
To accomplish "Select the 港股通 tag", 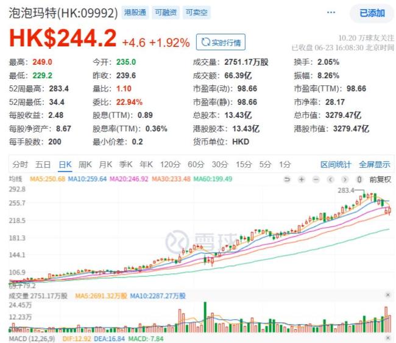I will (x=135, y=12).
